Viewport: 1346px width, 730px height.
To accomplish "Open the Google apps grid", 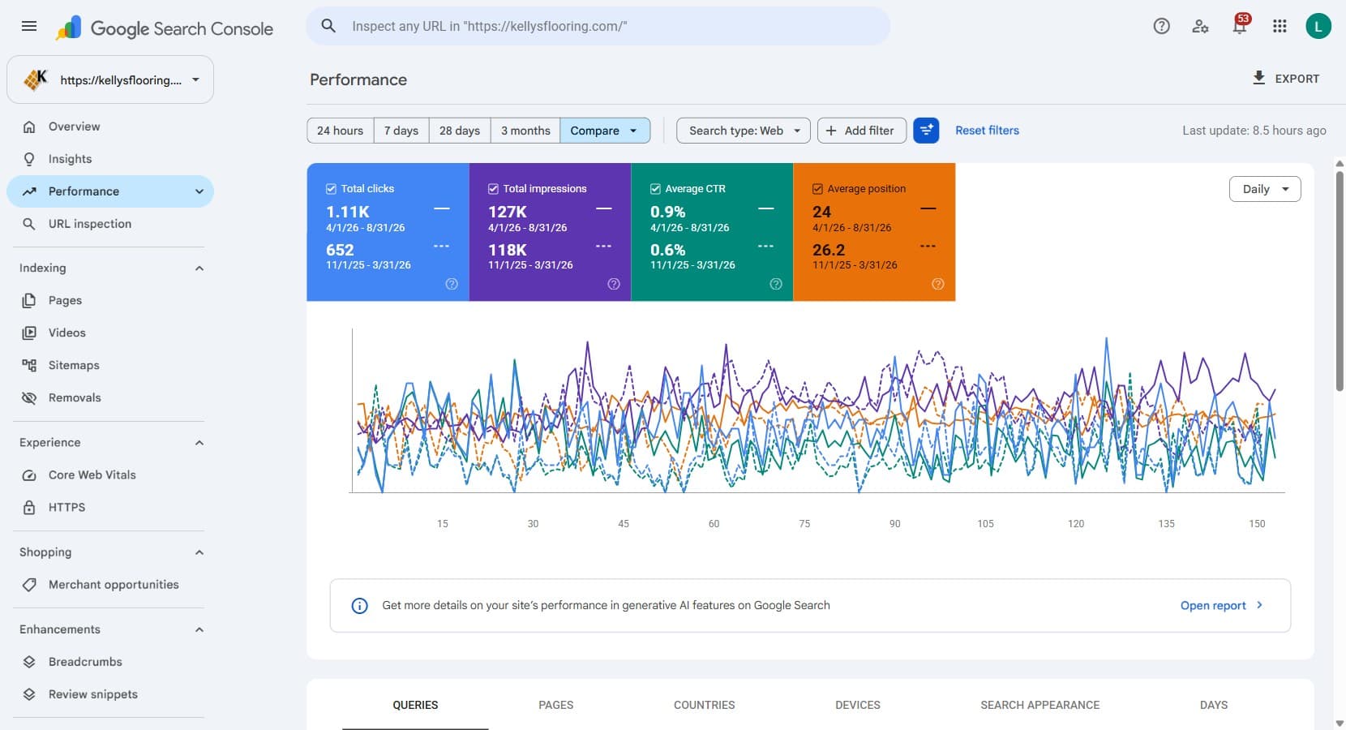I will pos(1280,26).
